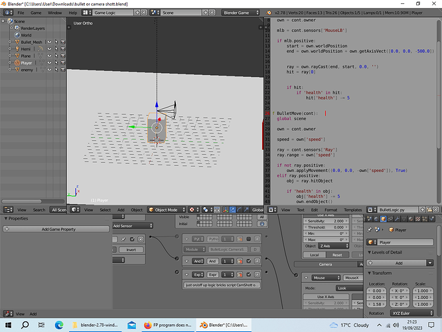
Task: Toggle renderability of the enemy object
Action: [63, 70]
